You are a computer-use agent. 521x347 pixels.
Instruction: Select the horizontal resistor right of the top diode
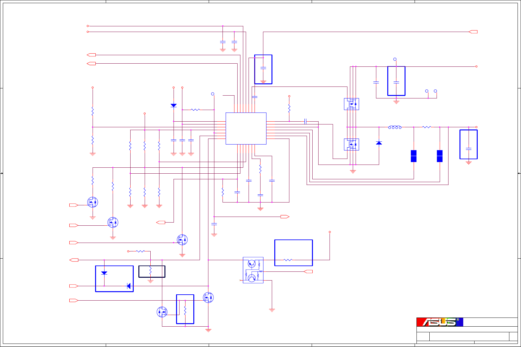195,110
